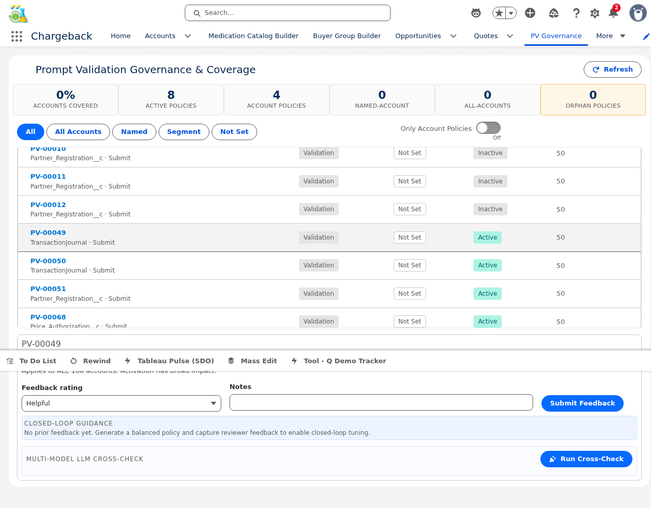The width and height of the screenshot is (651, 508).
Task: Select the Named-Account metric card
Action: tap(382, 100)
